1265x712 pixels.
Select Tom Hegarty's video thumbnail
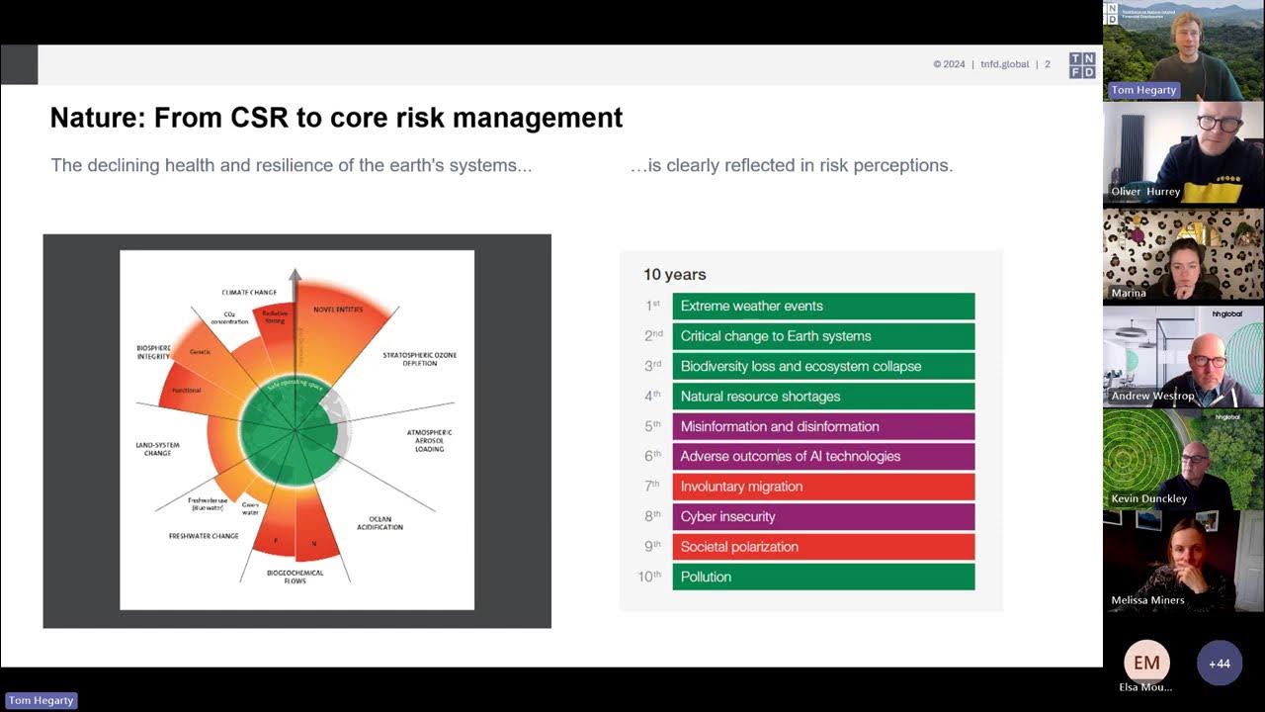1183,49
